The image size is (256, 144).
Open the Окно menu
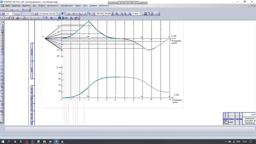click(x=85, y=6)
